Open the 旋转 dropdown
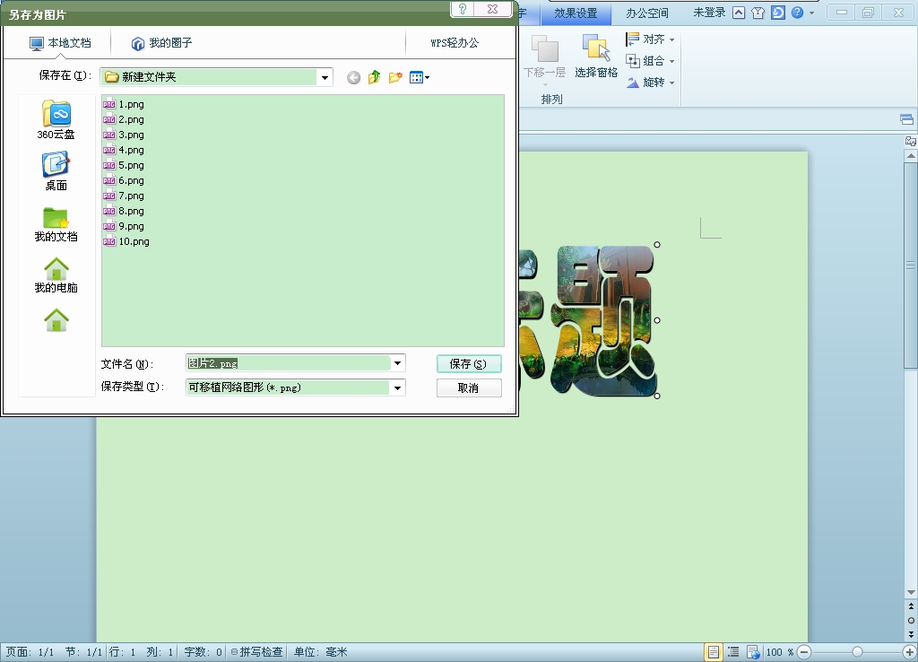 coord(651,83)
